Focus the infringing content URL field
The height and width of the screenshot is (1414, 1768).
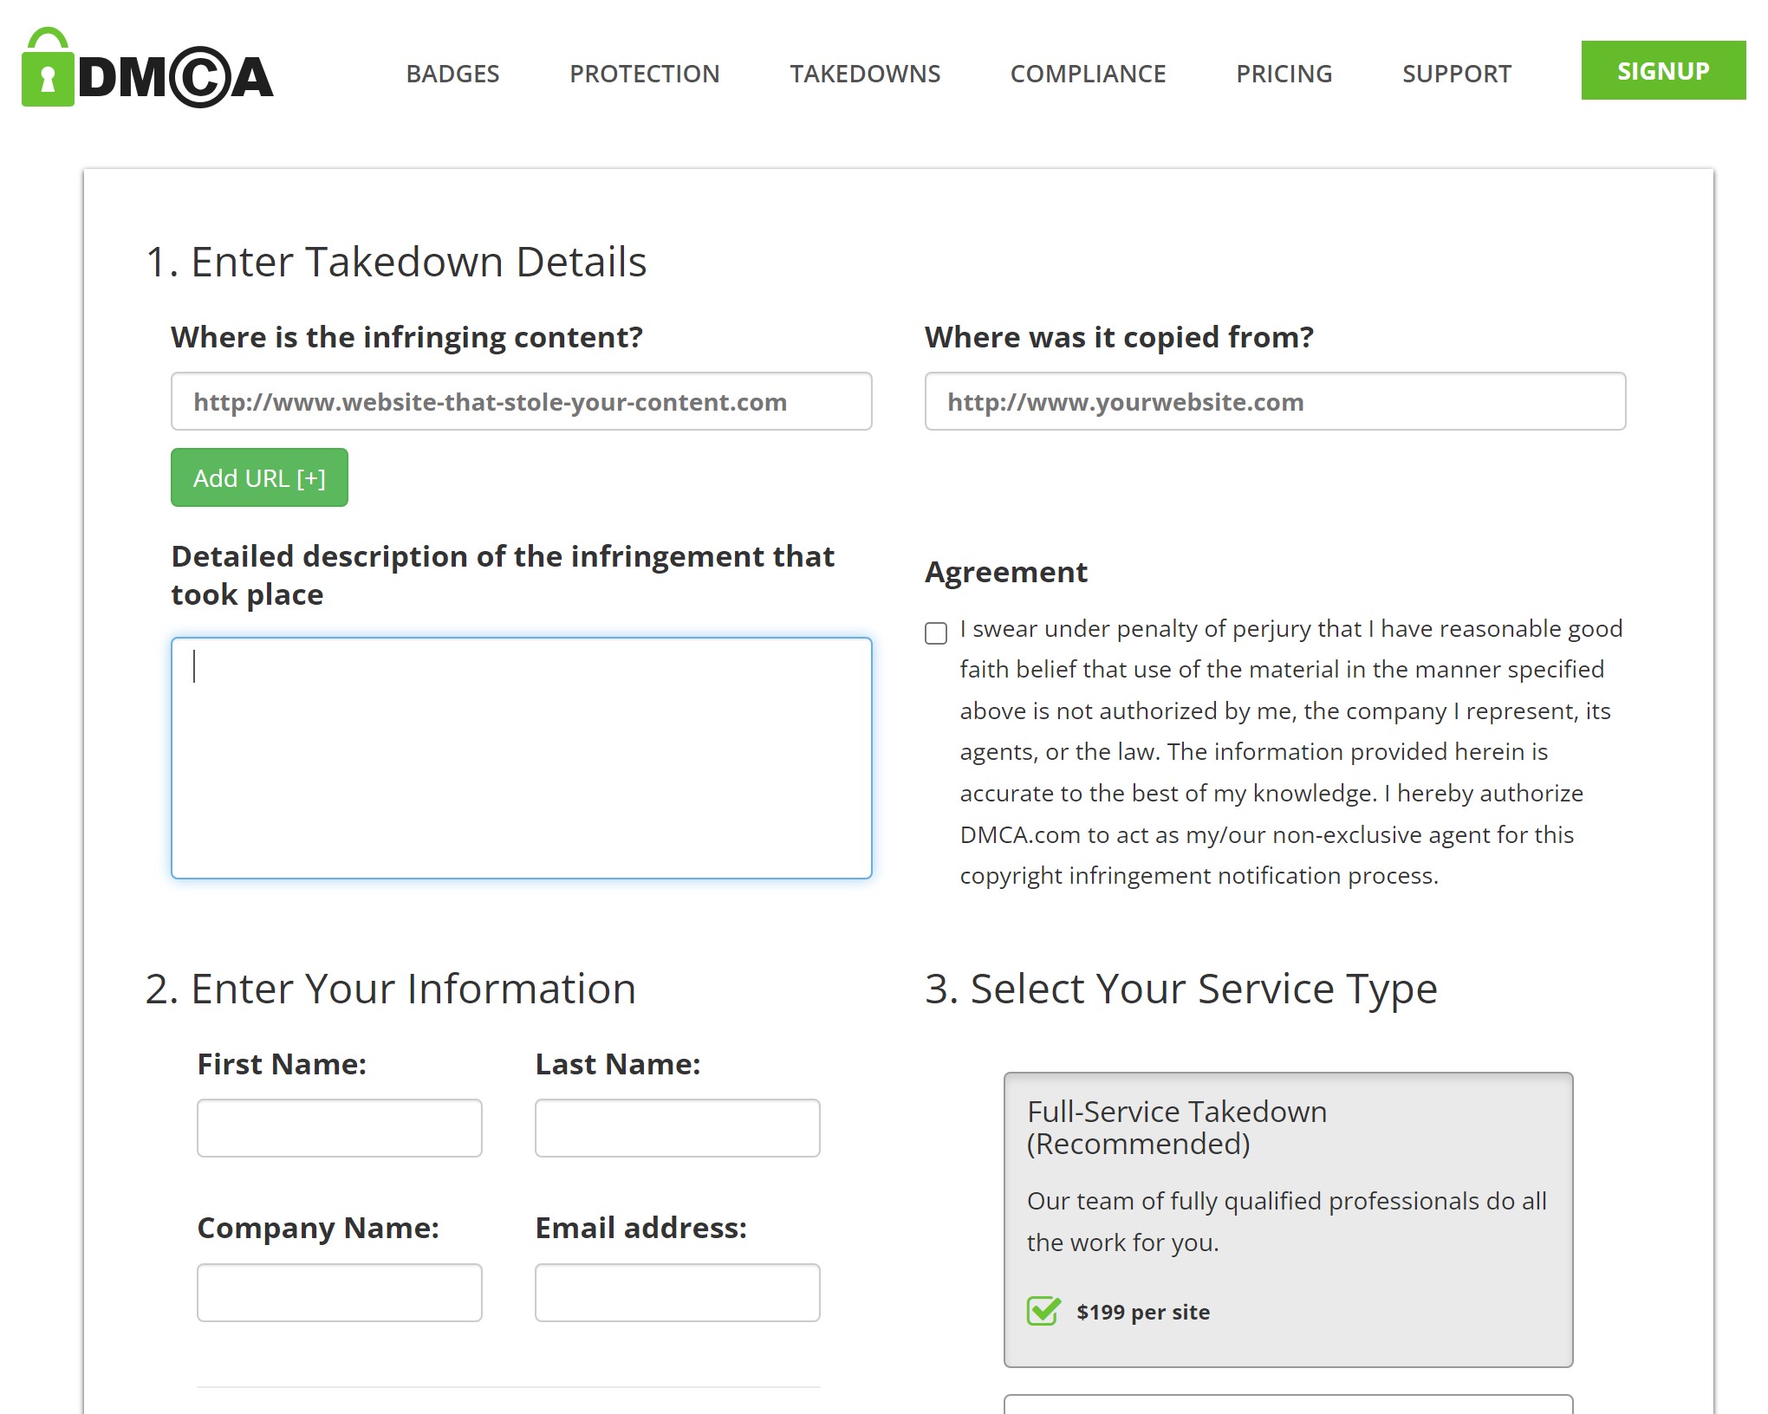tap(521, 401)
